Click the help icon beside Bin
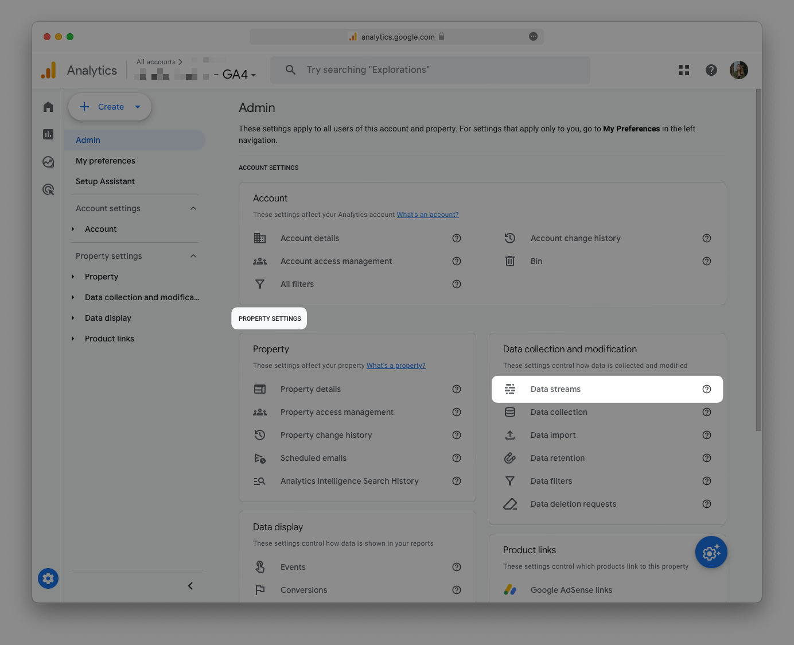 (x=707, y=261)
